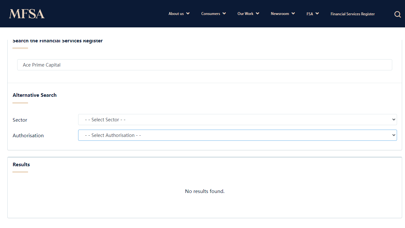Open the About us menu label
The height and width of the screenshot is (228, 405).
(176, 14)
